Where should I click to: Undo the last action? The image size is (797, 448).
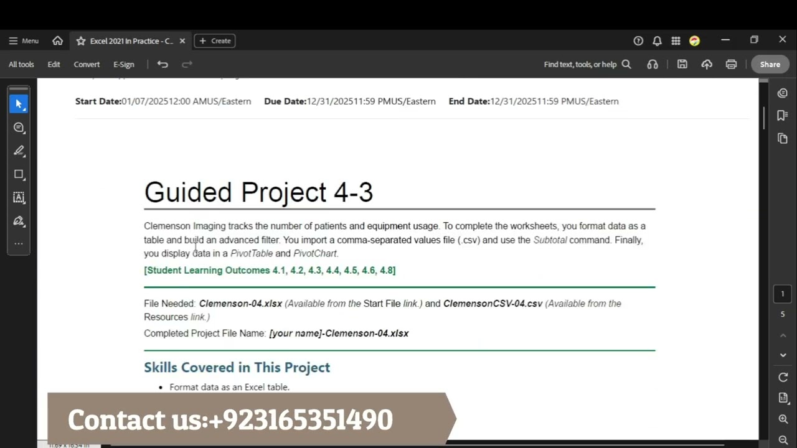pos(163,64)
